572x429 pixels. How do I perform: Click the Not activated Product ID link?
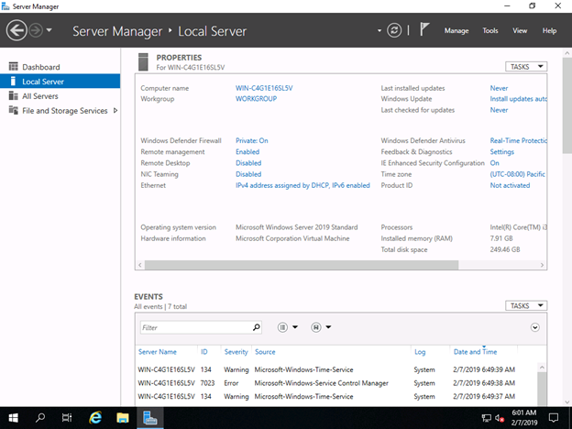click(510, 185)
